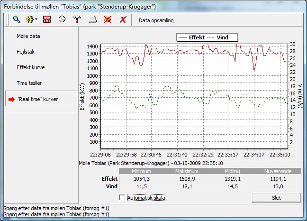Click the Vind row label in table

point(112,186)
